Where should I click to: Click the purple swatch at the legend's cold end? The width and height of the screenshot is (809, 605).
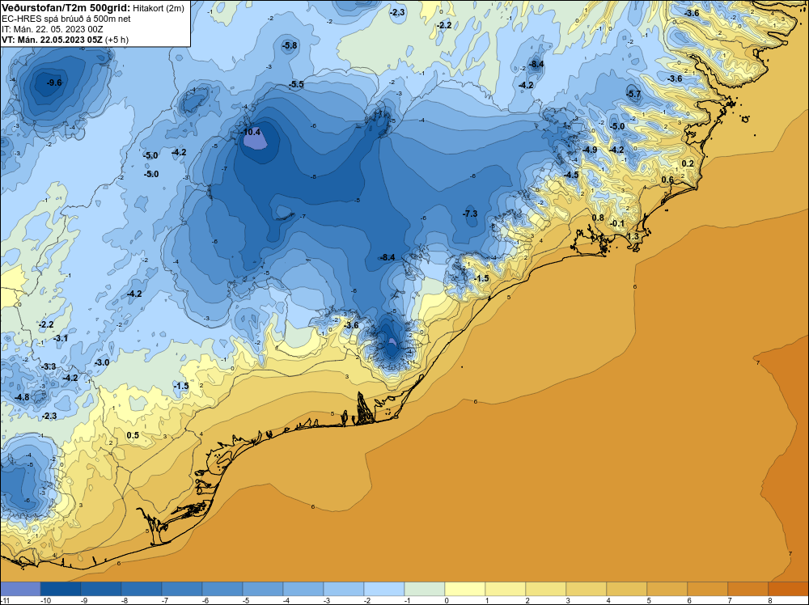tap(20, 589)
